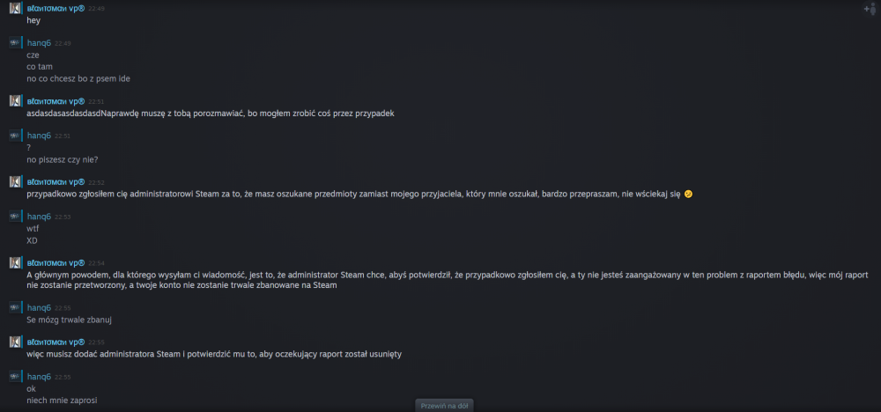881x412 pixels.
Task: Click the "Przewiń na dół" button
Action: [x=445, y=406]
